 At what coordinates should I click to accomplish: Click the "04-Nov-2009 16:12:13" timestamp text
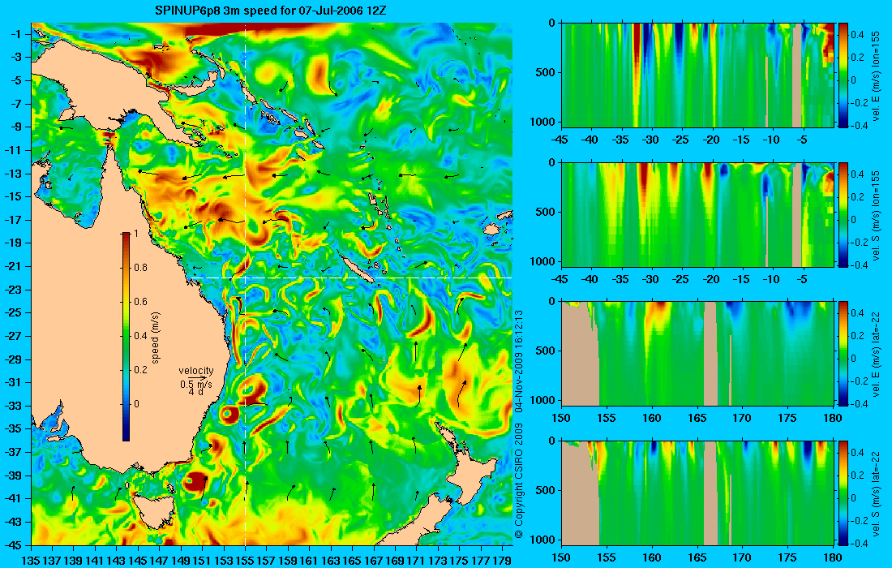518,361
